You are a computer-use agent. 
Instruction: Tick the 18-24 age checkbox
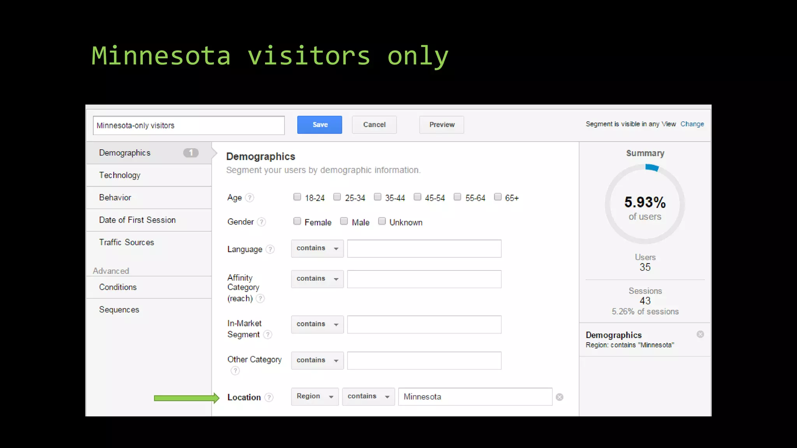coord(297,197)
